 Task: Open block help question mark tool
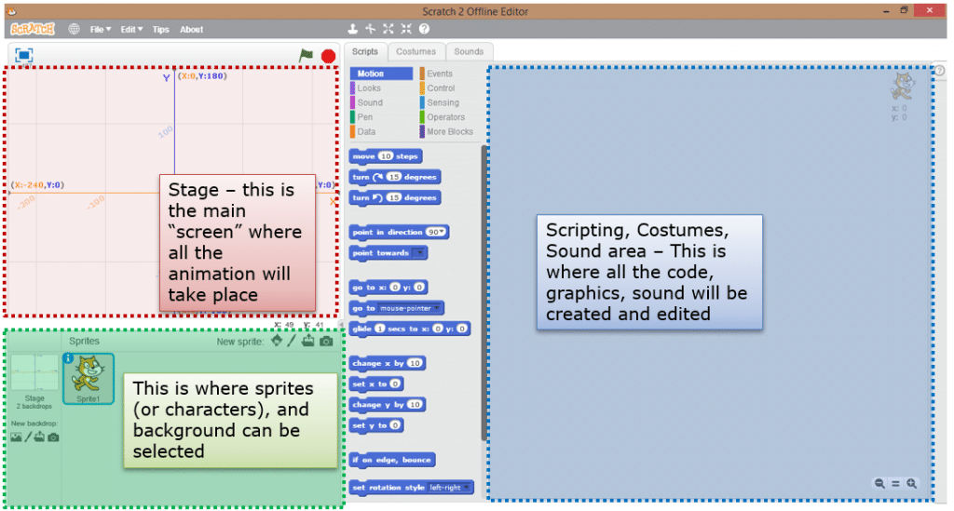pyautogui.click(x=424, y=29)
